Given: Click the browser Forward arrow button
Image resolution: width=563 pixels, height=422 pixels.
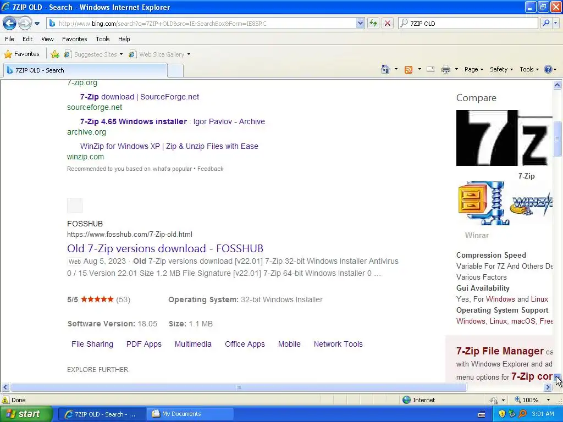Looking at the screenshot, I should click(25, 23).
